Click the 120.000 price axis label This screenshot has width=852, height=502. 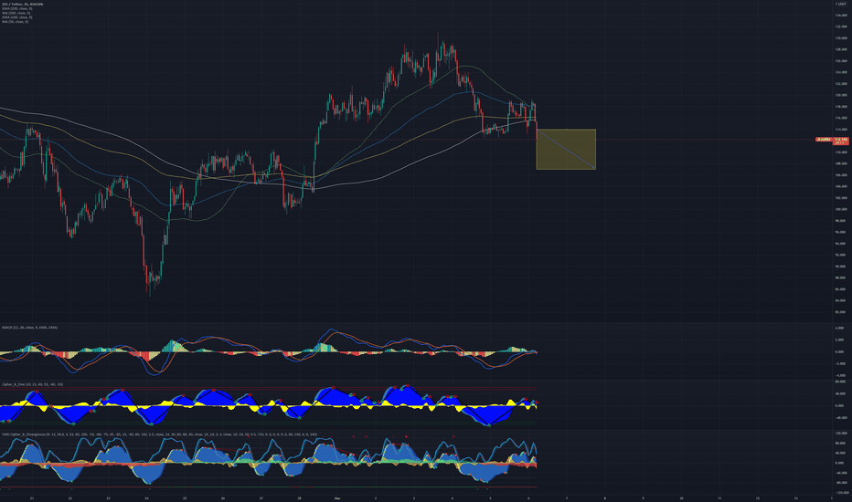841,95
